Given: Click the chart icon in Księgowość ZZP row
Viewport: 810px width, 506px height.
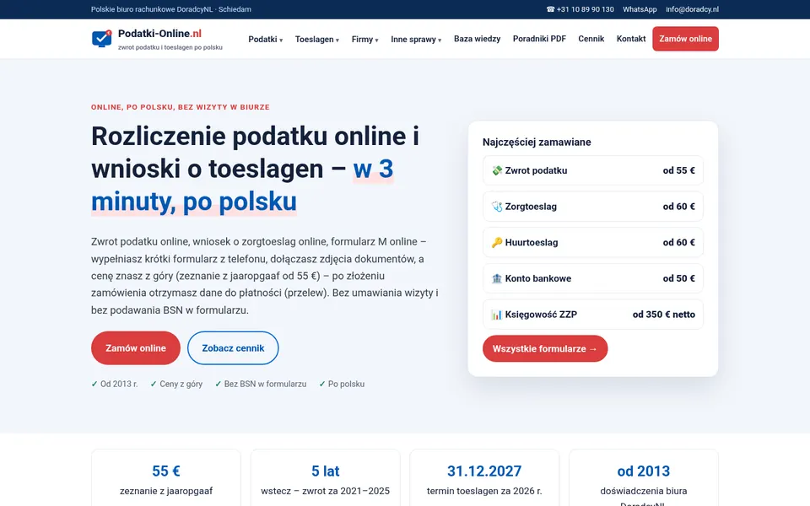Looking at the screenshot, I should coord(496,315).
